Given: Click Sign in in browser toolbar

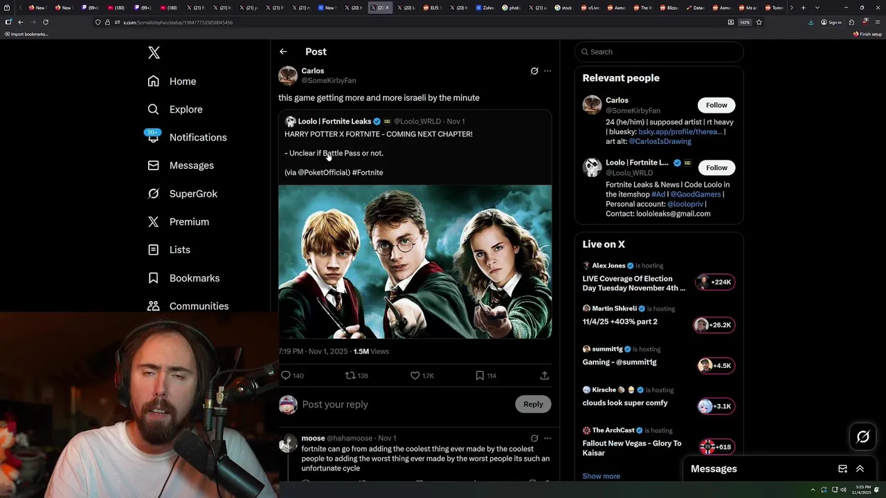Looking at the screenshot, I should click(831, 22).
